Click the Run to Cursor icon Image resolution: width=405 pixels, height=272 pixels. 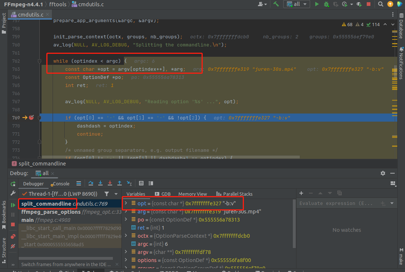tap(129, 183)
